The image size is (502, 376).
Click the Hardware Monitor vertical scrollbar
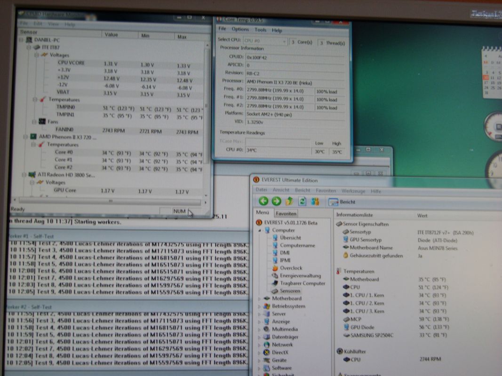207,105
